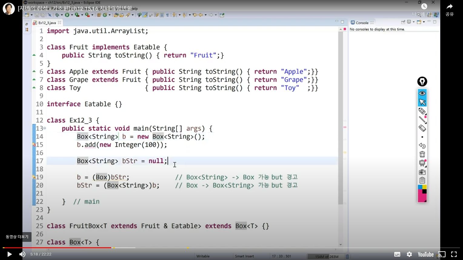This screenshot has width=463, height=260.
Task: Open the Open Console dropdown arrow
Action: point(424,22)
